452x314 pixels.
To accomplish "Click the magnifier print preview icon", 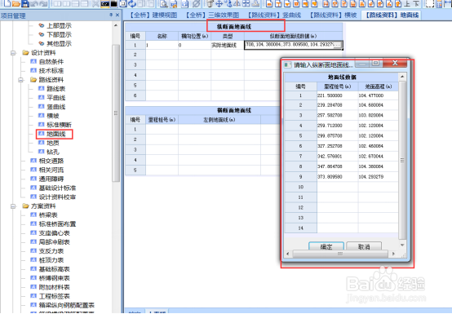I will tap(164, 3).
